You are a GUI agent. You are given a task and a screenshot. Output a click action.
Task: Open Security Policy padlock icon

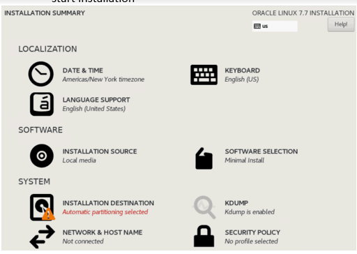point(204,236)
